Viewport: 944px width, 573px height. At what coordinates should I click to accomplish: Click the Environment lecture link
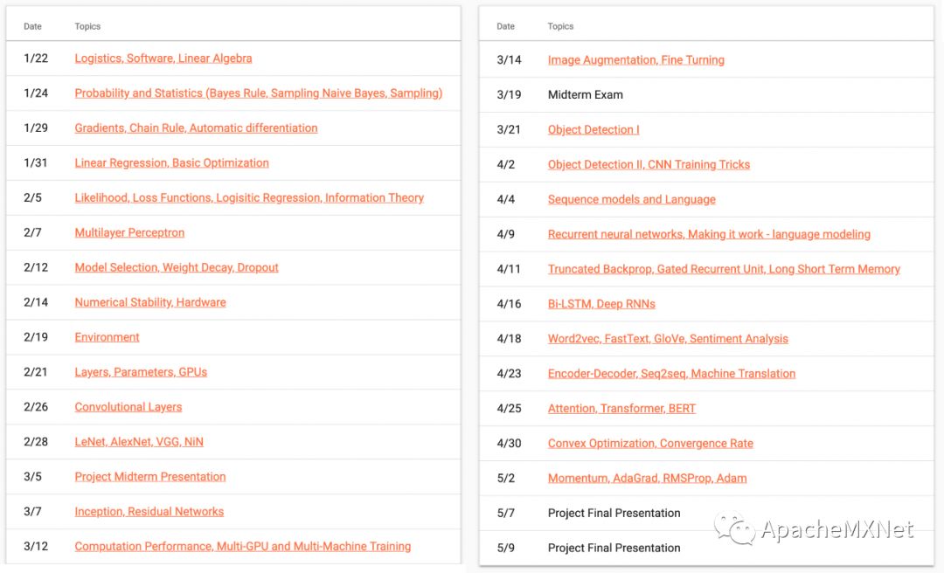tap(107, 338)
